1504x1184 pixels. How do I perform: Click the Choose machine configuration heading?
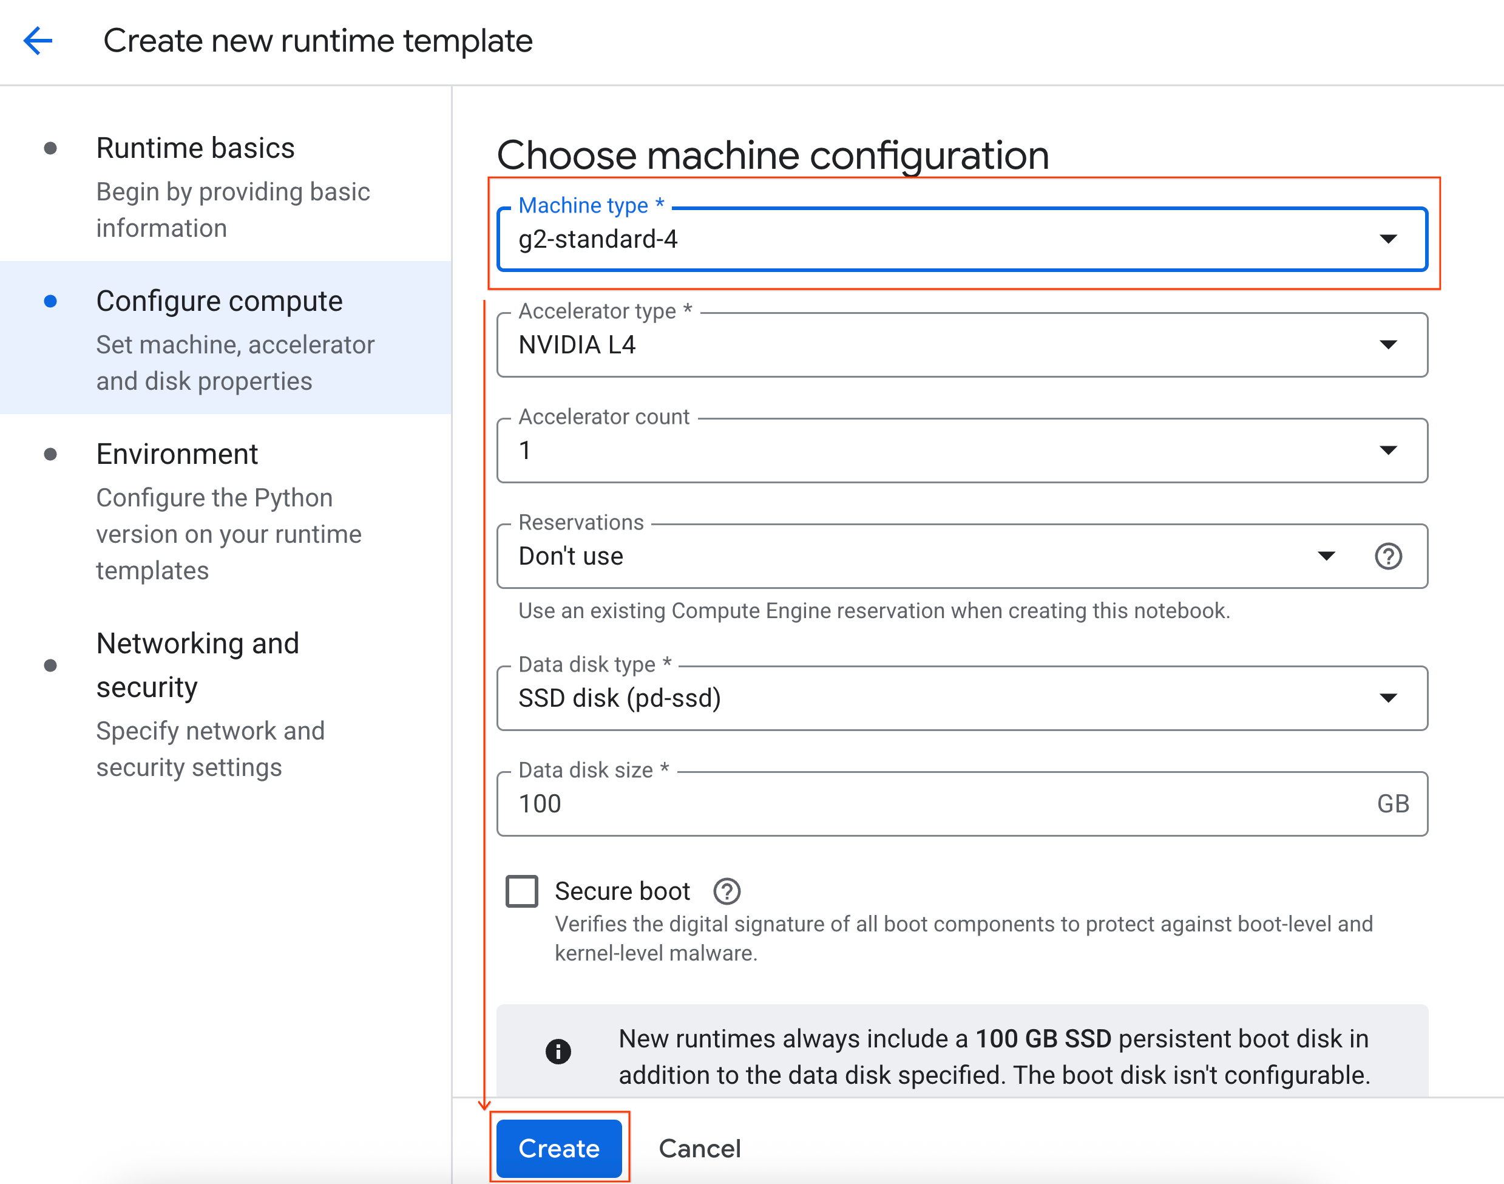tap(773, 154)
